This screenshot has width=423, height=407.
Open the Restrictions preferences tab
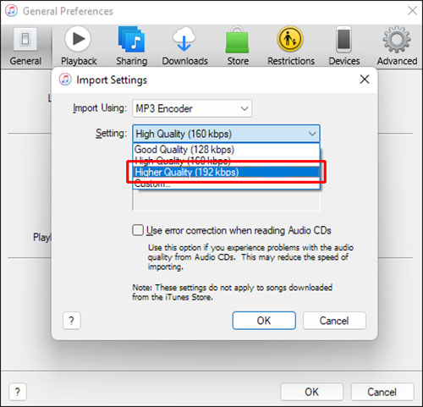tap(291, 47)
